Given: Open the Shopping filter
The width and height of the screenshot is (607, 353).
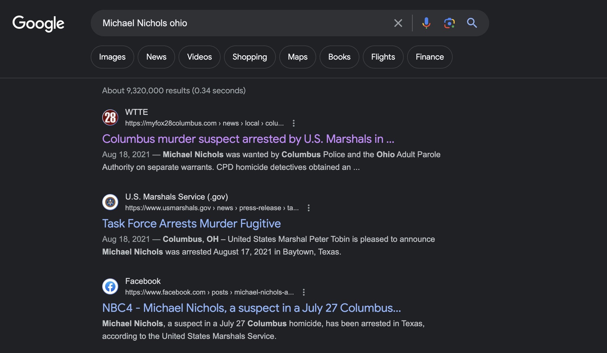Looking at the screenshot, I should pos(250,57).
